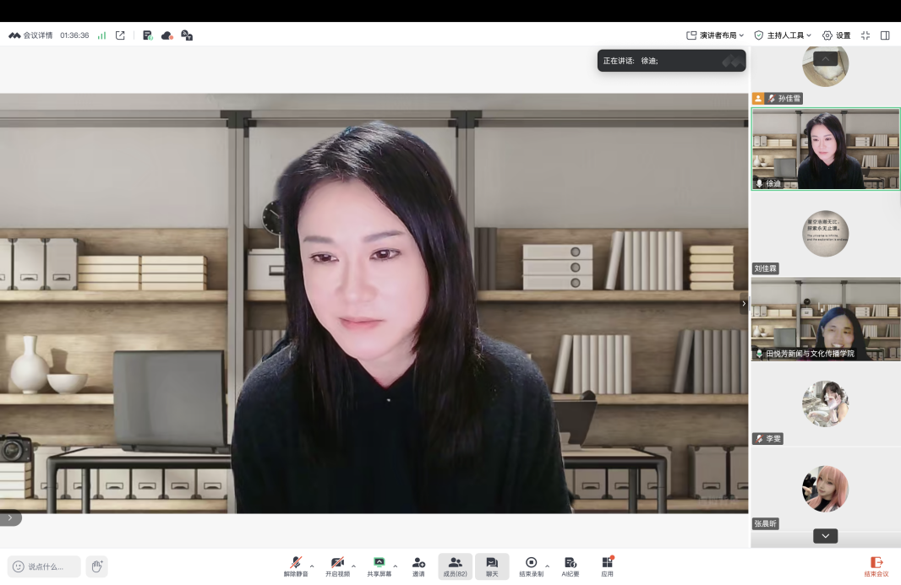Expand audio options arrow beside 解除静音
Viewport: 901px width, 585px height.
coord(312,566)
